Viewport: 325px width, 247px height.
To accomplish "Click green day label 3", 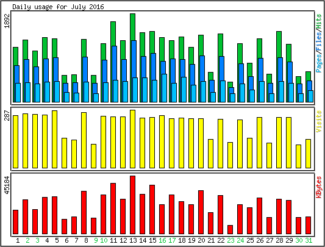I will click(x=37, y=240).
